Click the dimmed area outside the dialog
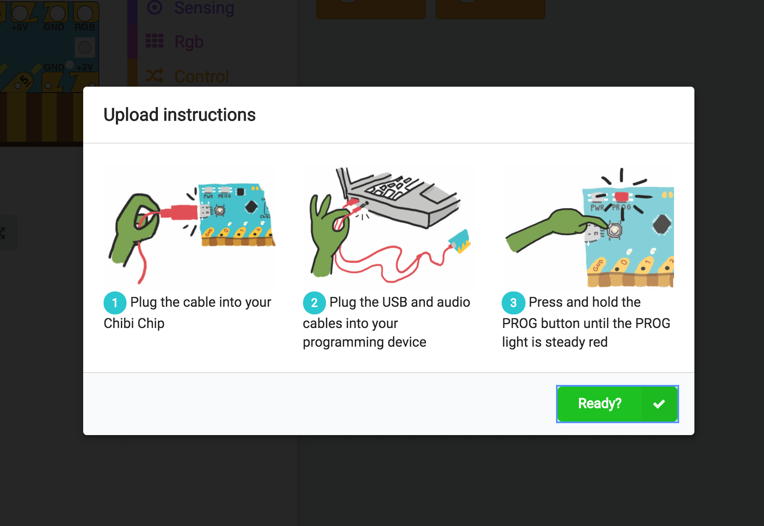 coord(382,489)
